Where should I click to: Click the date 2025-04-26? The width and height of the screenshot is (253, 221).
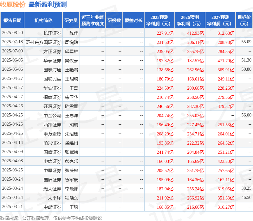(x=12, y=106)
